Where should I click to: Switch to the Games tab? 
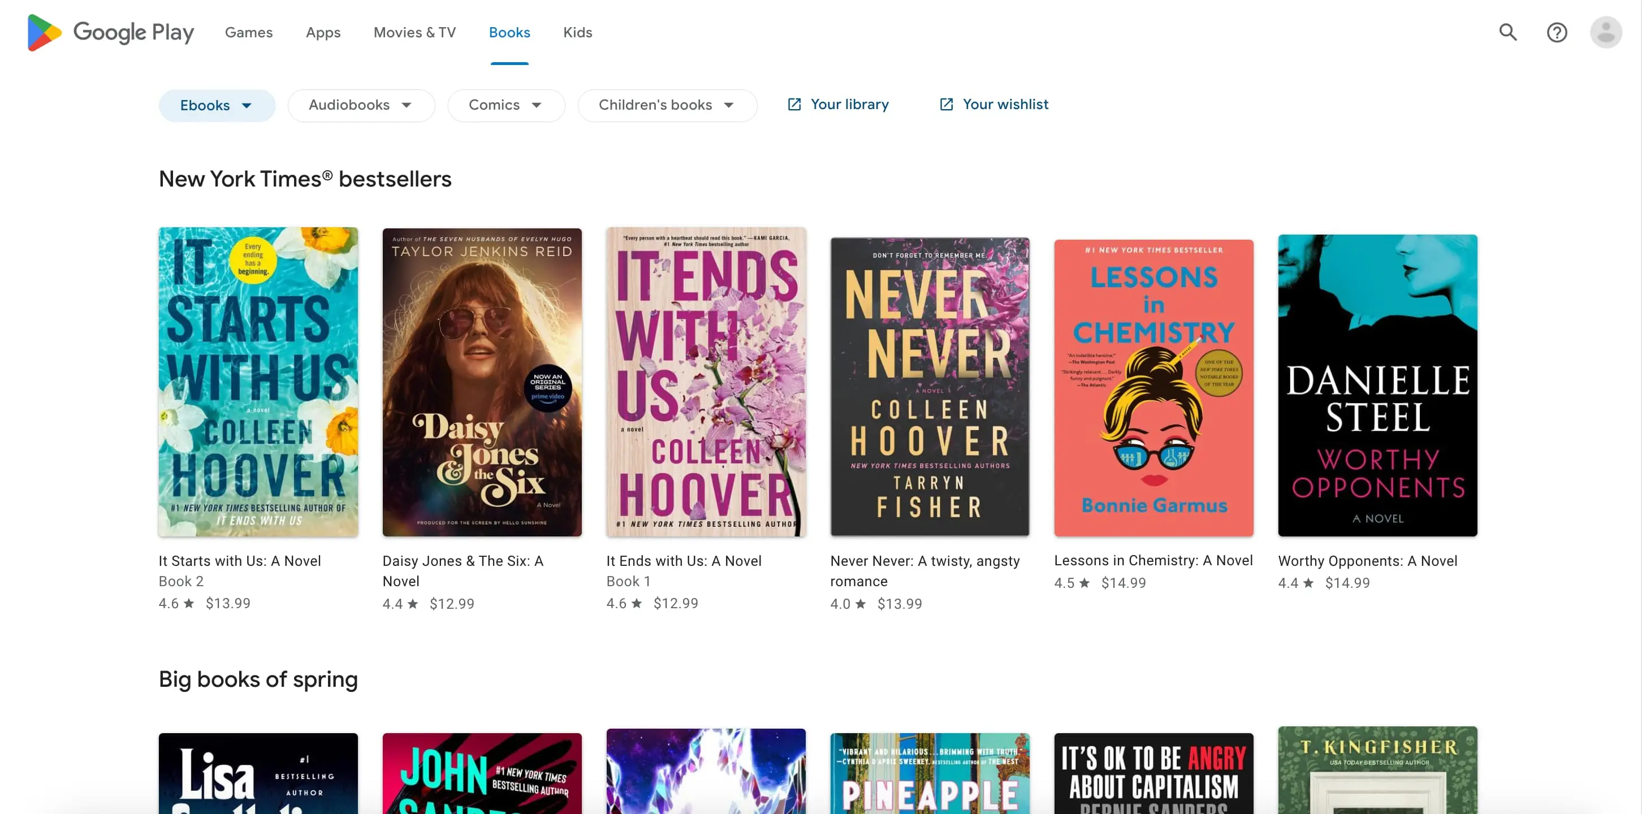tap(249, 33)
